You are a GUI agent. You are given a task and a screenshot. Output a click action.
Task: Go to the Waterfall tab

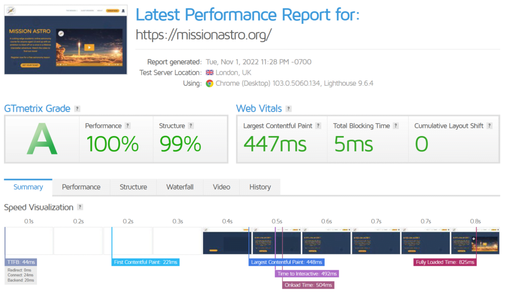(x=180, y=187)
